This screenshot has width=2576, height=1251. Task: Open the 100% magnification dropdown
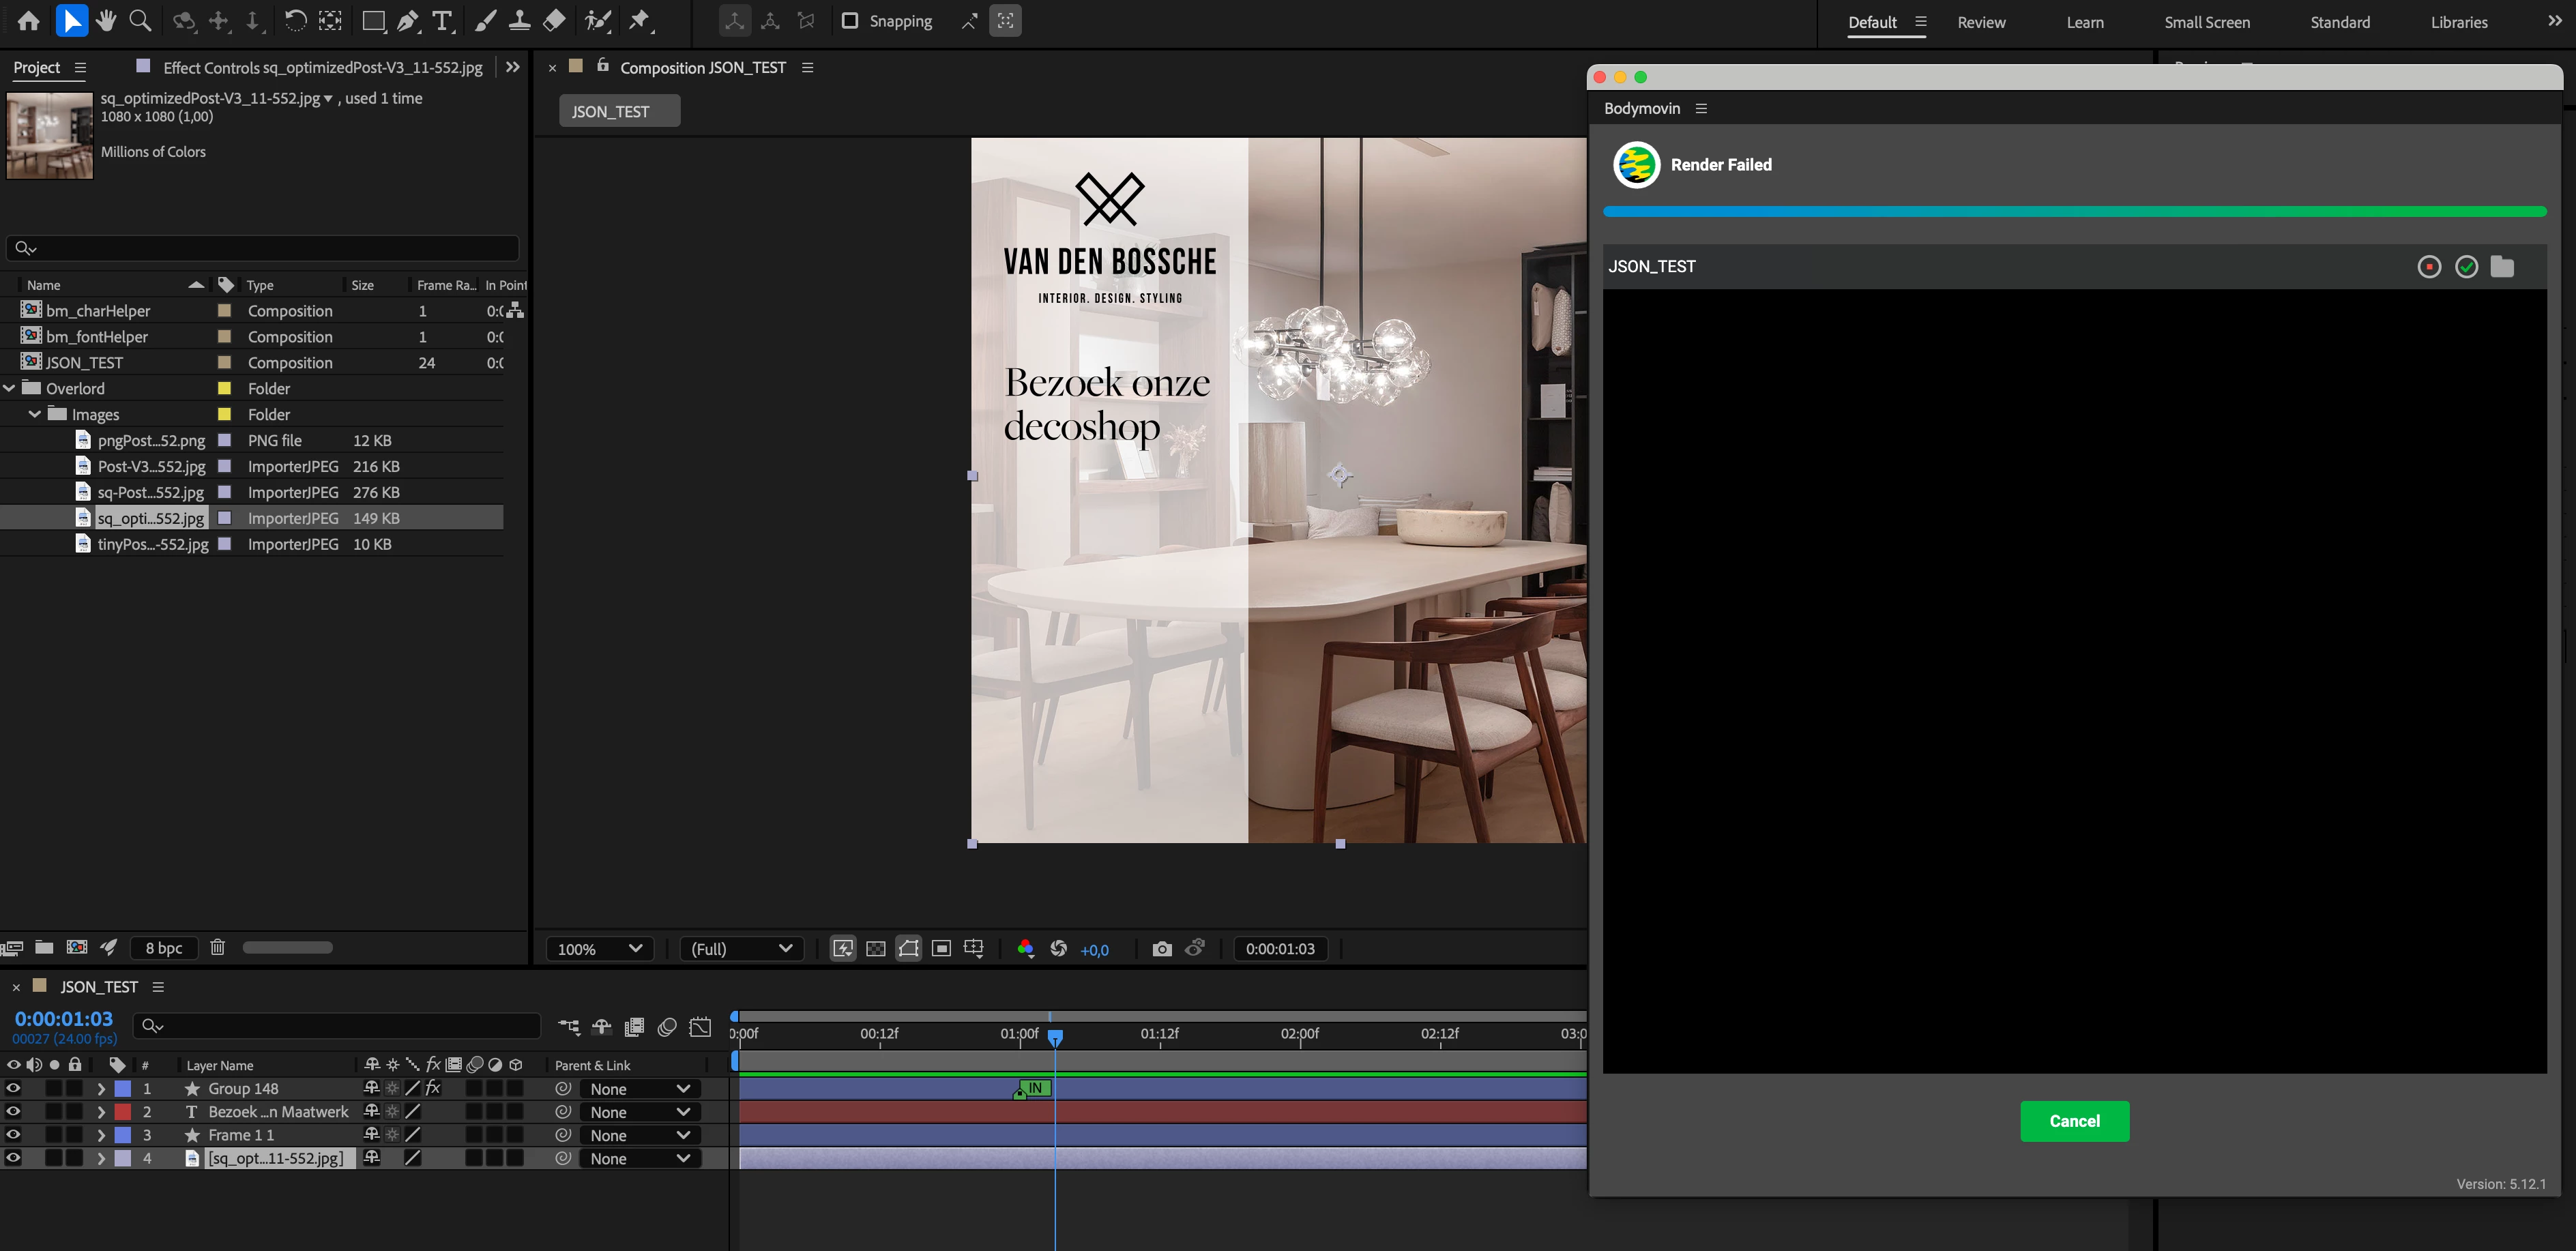point(599,949)
